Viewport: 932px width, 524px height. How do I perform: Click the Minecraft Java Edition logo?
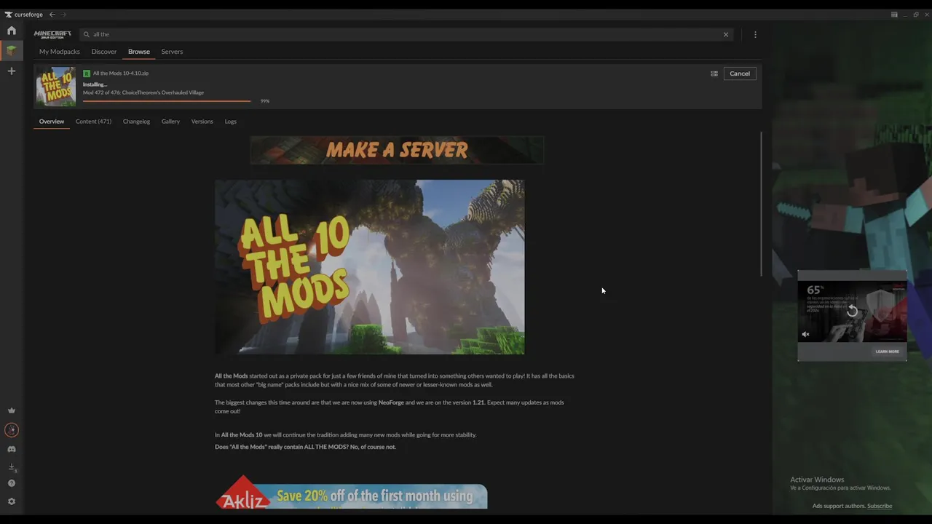coord(52,34)
